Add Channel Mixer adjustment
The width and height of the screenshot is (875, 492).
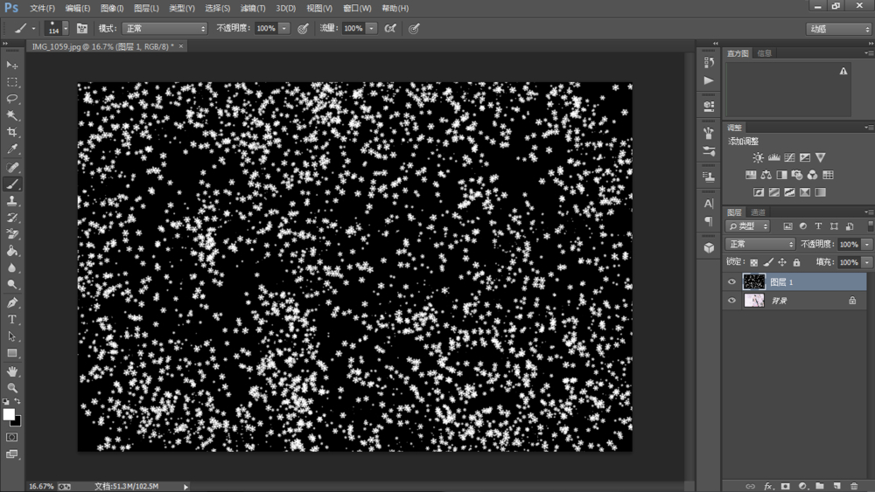[812, 175]
